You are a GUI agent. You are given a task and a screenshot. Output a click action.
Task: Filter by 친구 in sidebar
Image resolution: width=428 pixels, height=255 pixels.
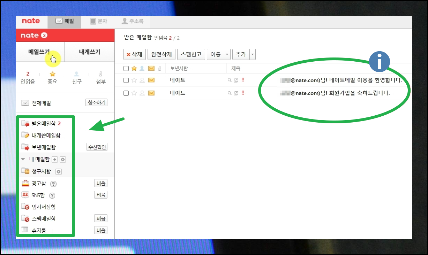(77, 78)
